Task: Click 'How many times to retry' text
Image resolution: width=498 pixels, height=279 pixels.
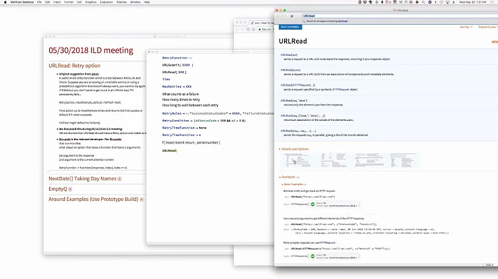Action: (x=181, y=99)
